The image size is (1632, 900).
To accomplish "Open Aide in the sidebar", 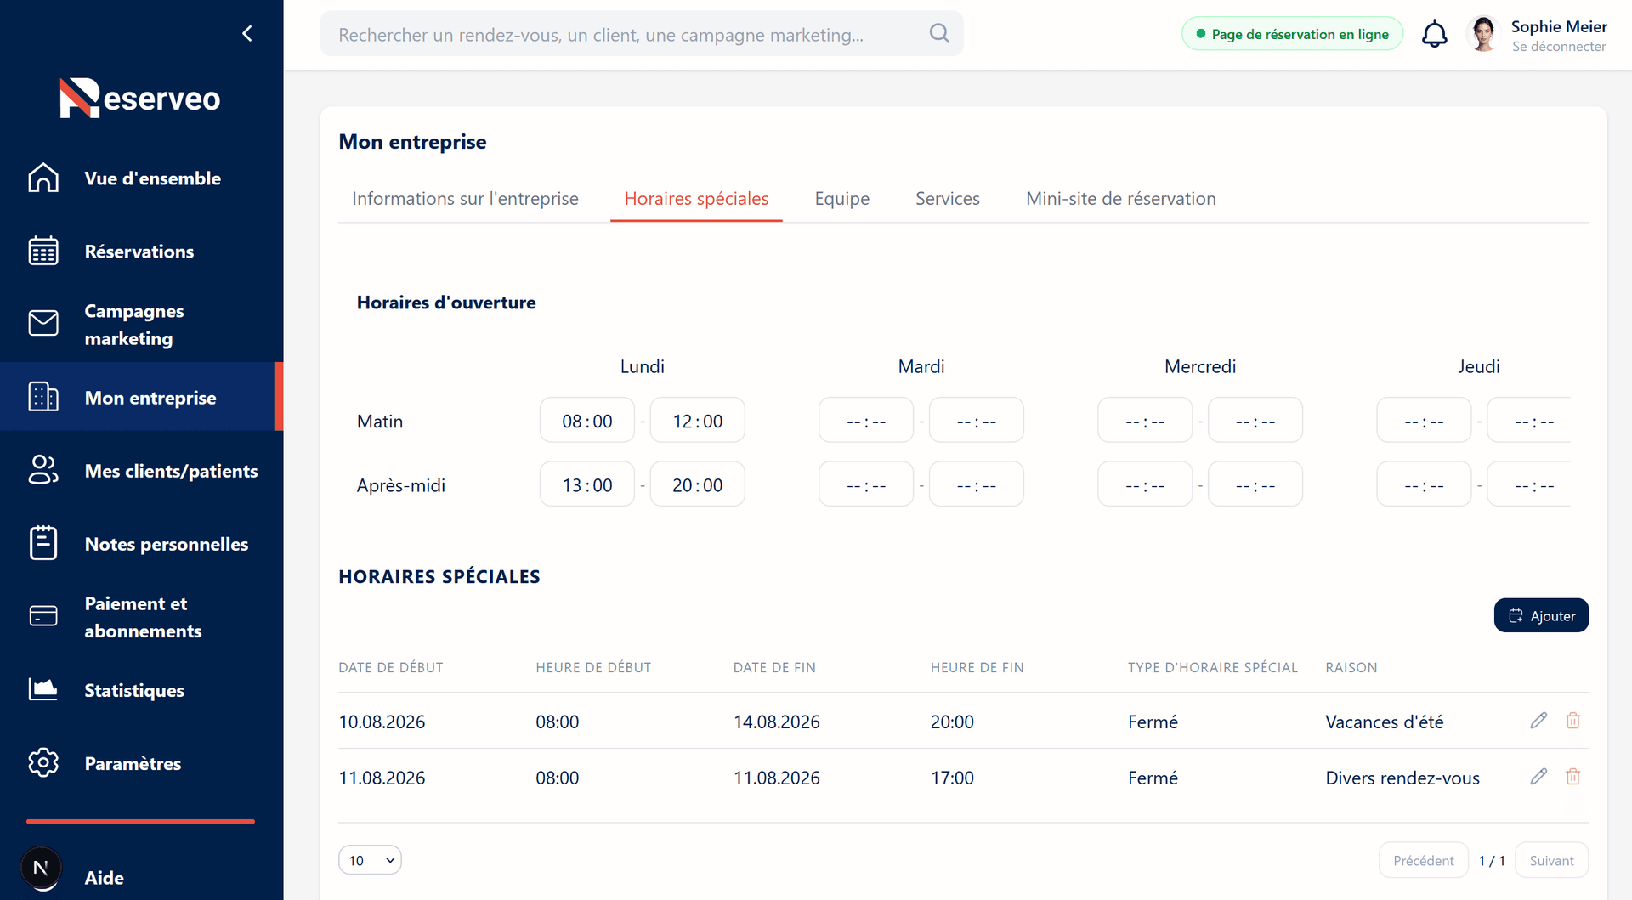I will pos(105,878).
